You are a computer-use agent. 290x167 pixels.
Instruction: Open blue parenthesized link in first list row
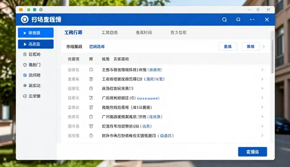pos(155,70)
